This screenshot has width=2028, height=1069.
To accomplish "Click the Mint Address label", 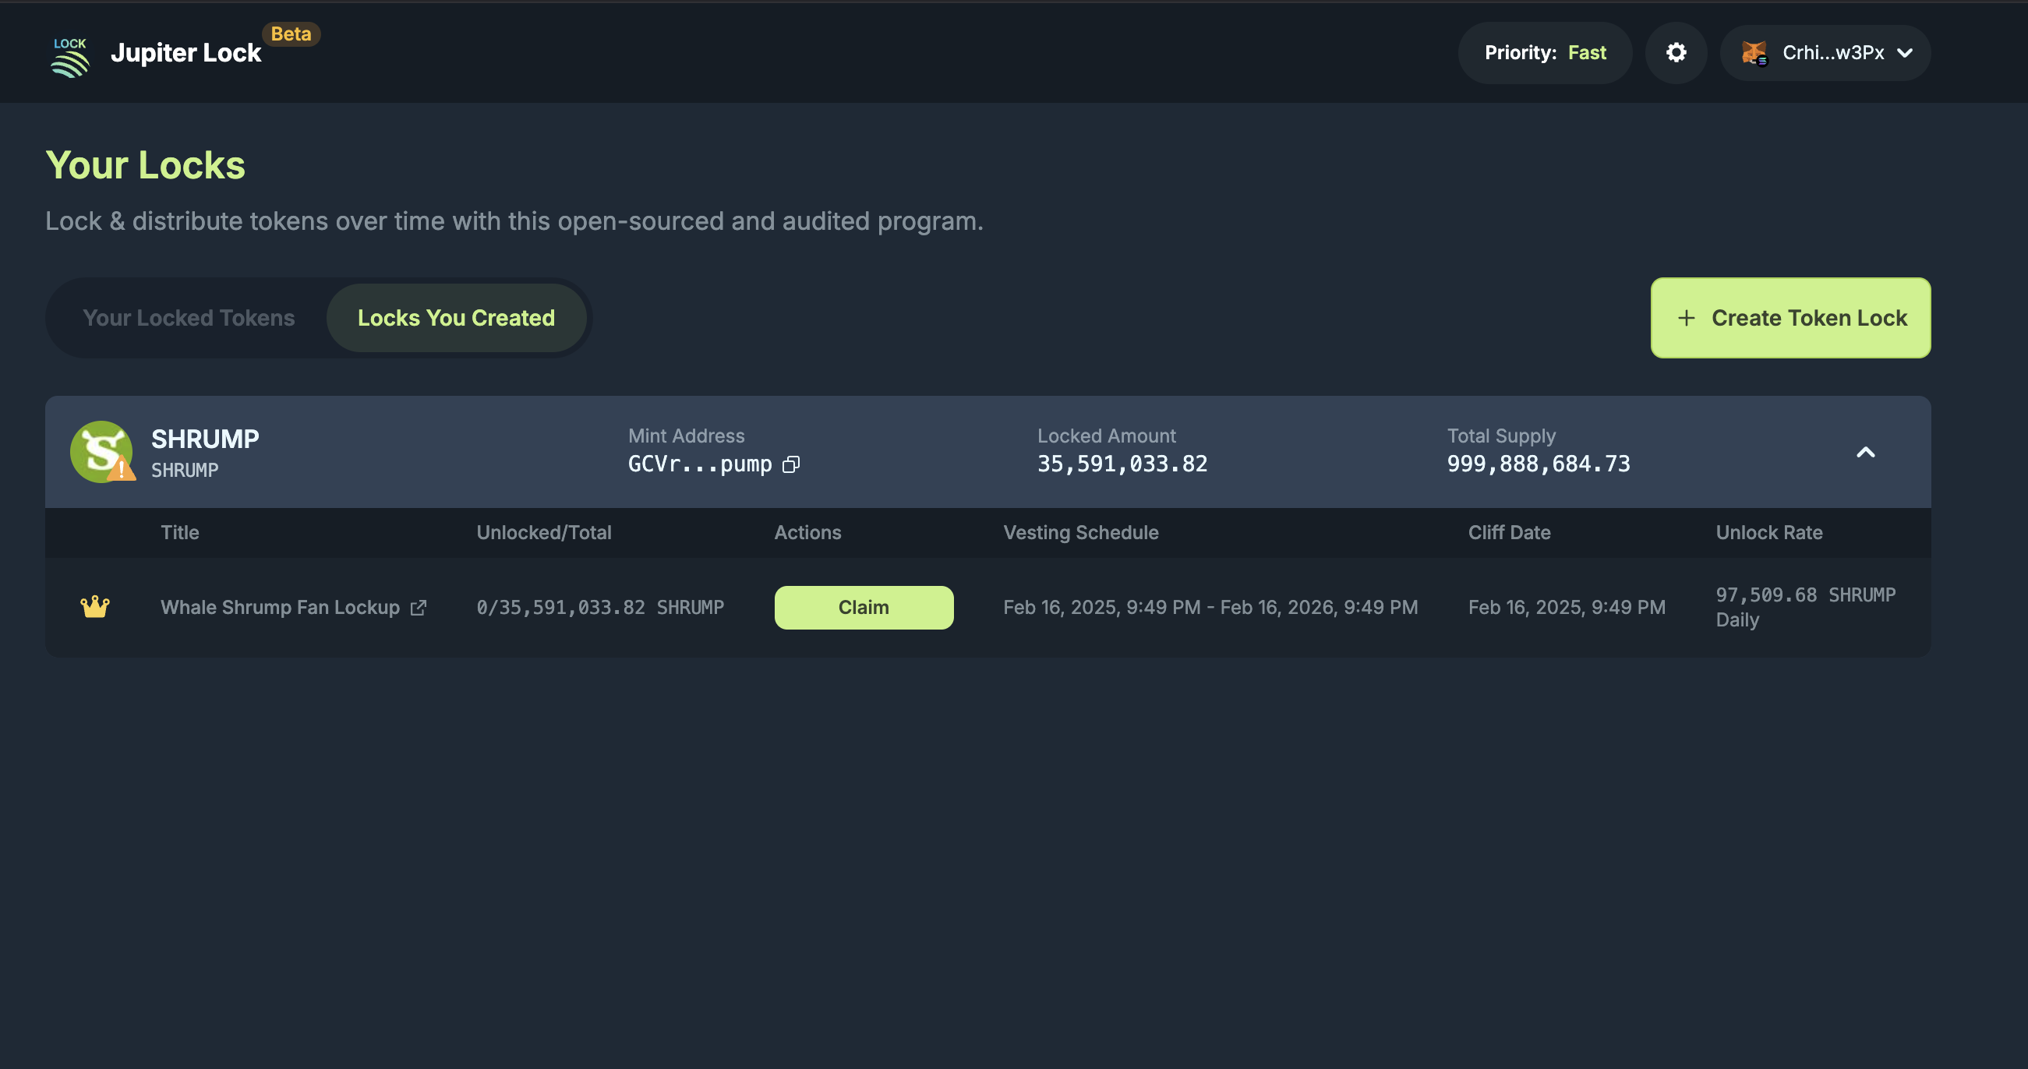I will [687, 436].
